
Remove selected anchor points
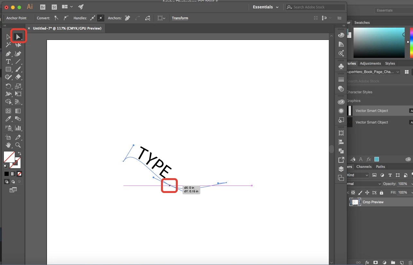pos(128,18)
